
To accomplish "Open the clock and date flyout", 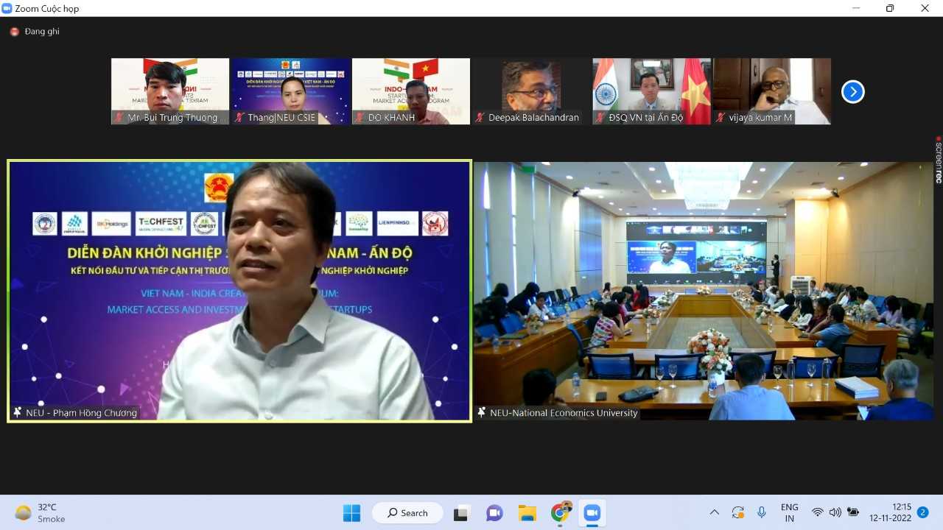I will [890, 512].
